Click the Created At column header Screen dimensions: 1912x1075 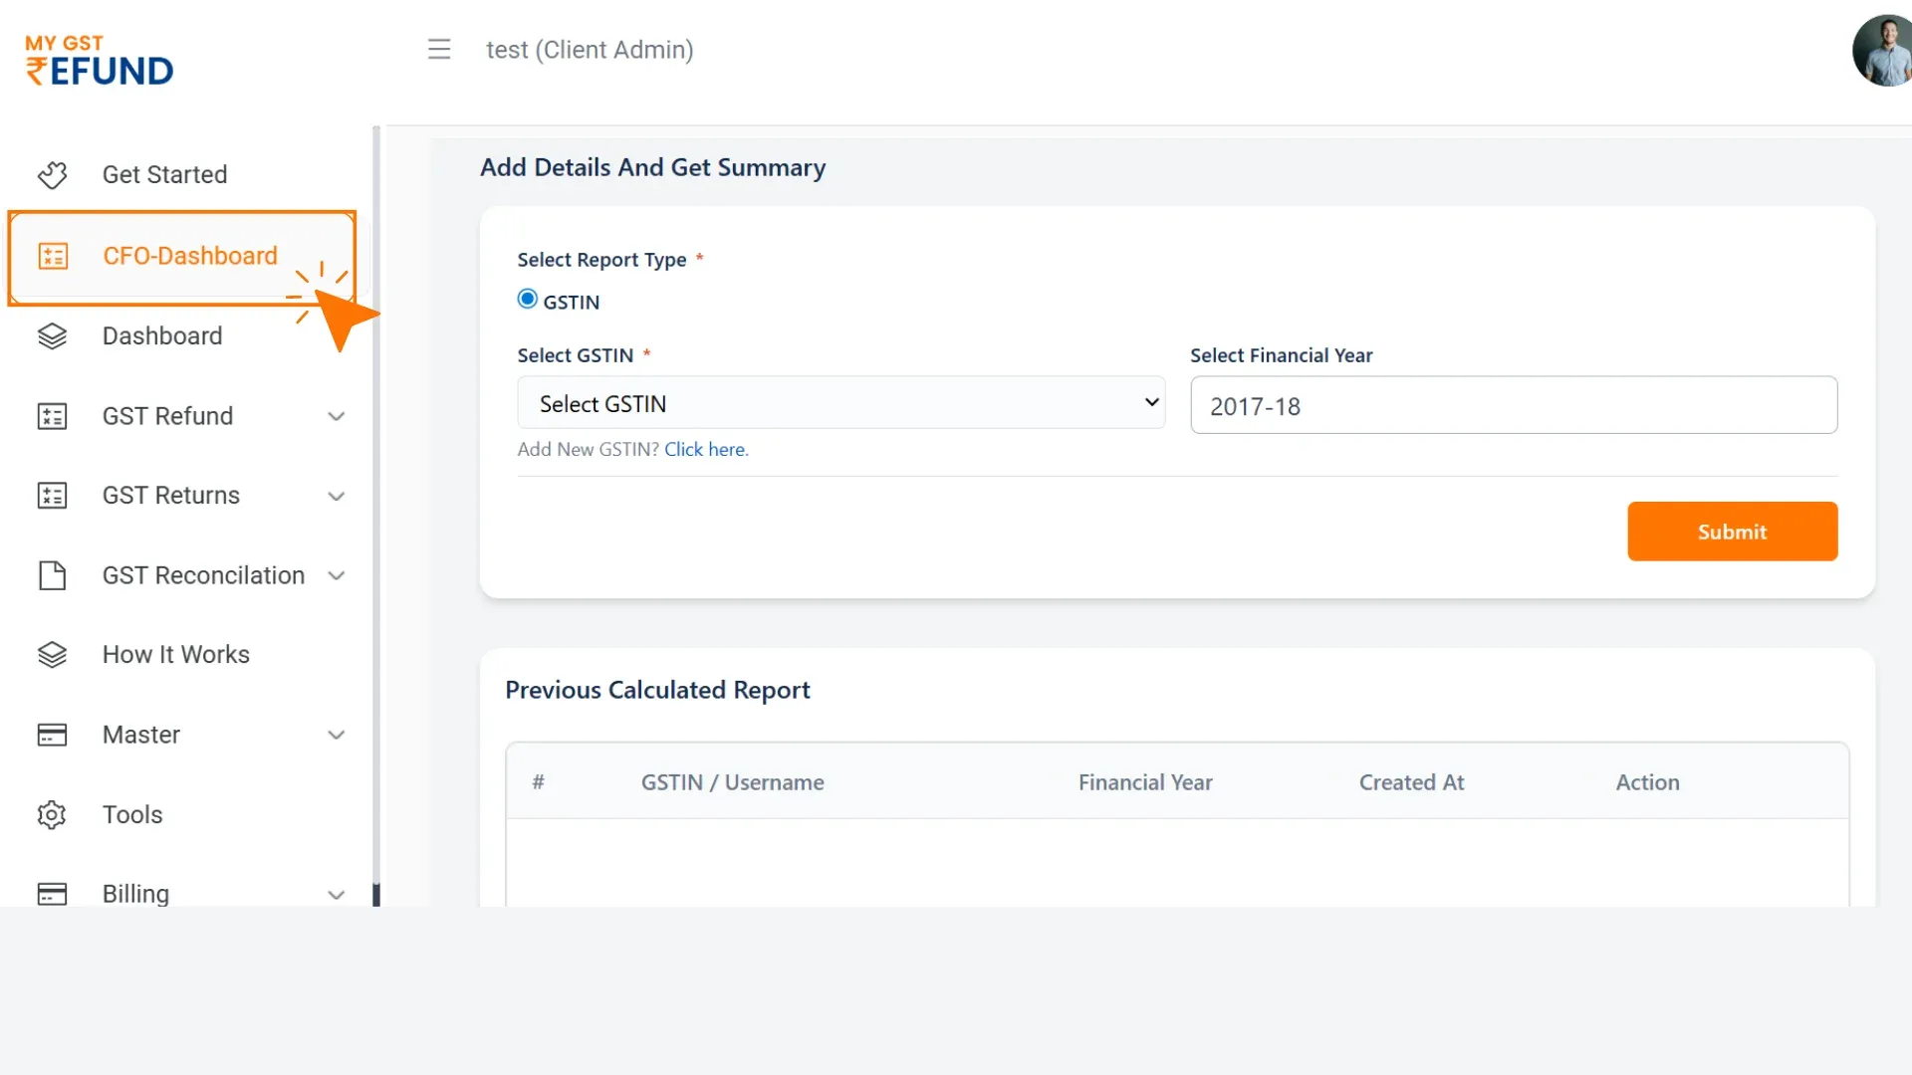pos(1411,782)
